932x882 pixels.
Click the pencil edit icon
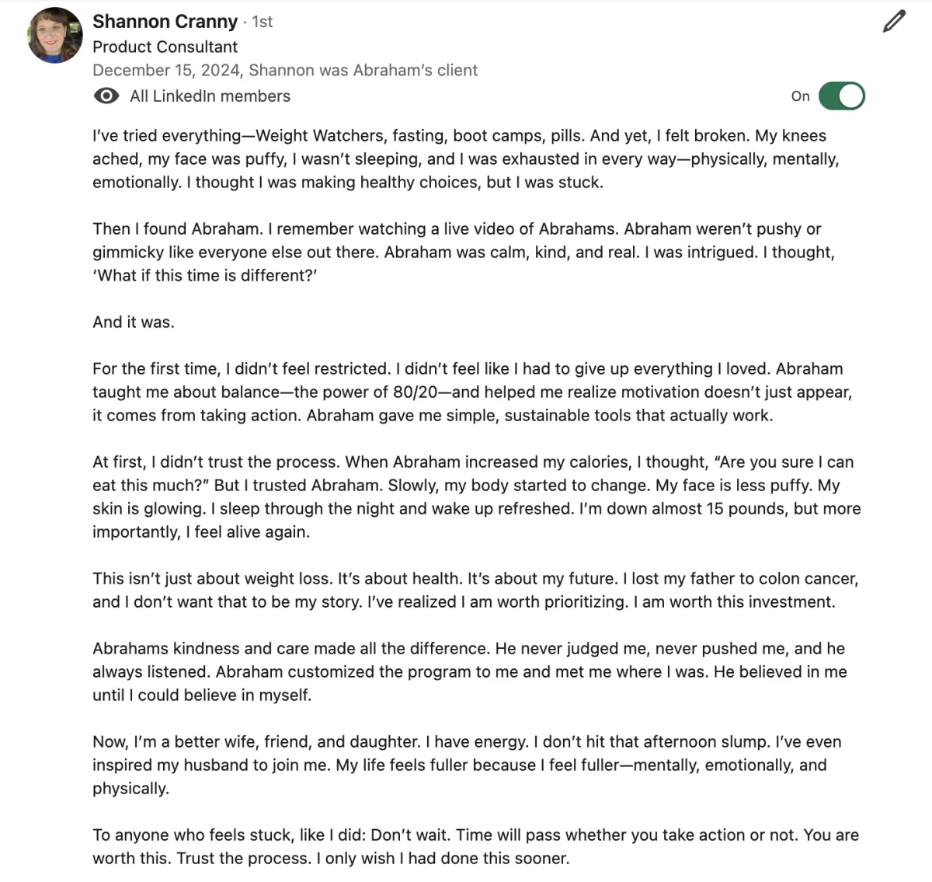coord(894,21)
